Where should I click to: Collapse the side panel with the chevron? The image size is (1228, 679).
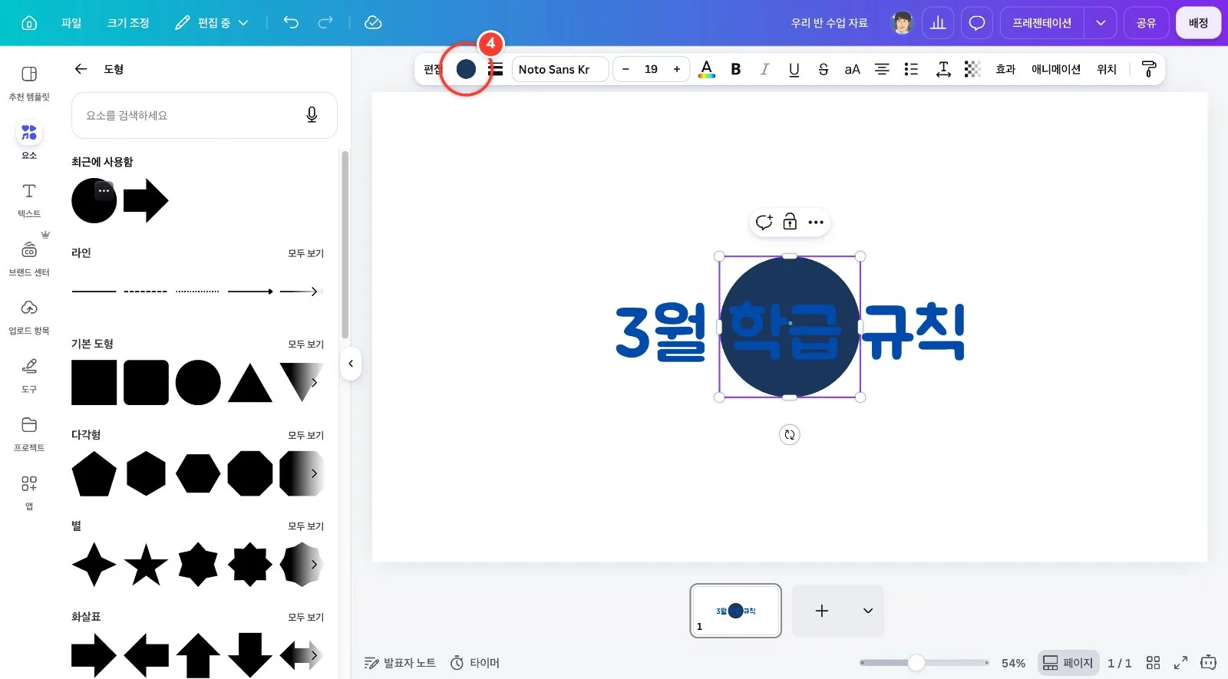point(351,364)
